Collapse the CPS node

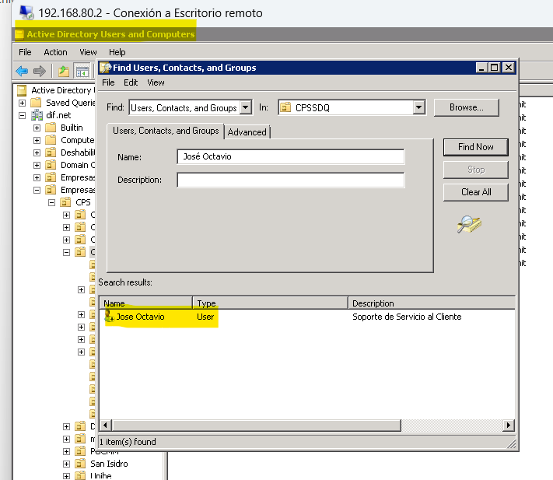pyautogui.click(x=52, y=202)
